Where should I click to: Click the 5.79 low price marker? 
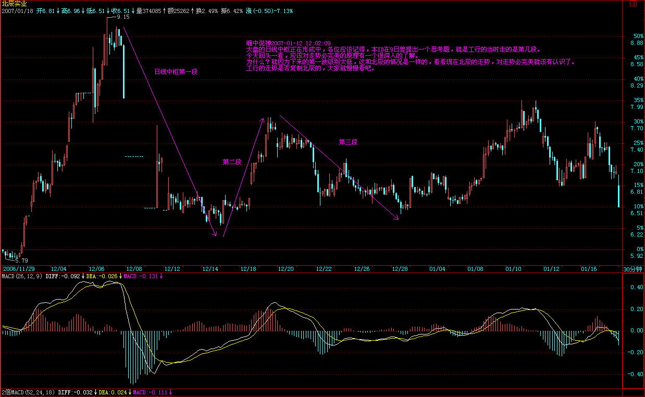(21, 260)
